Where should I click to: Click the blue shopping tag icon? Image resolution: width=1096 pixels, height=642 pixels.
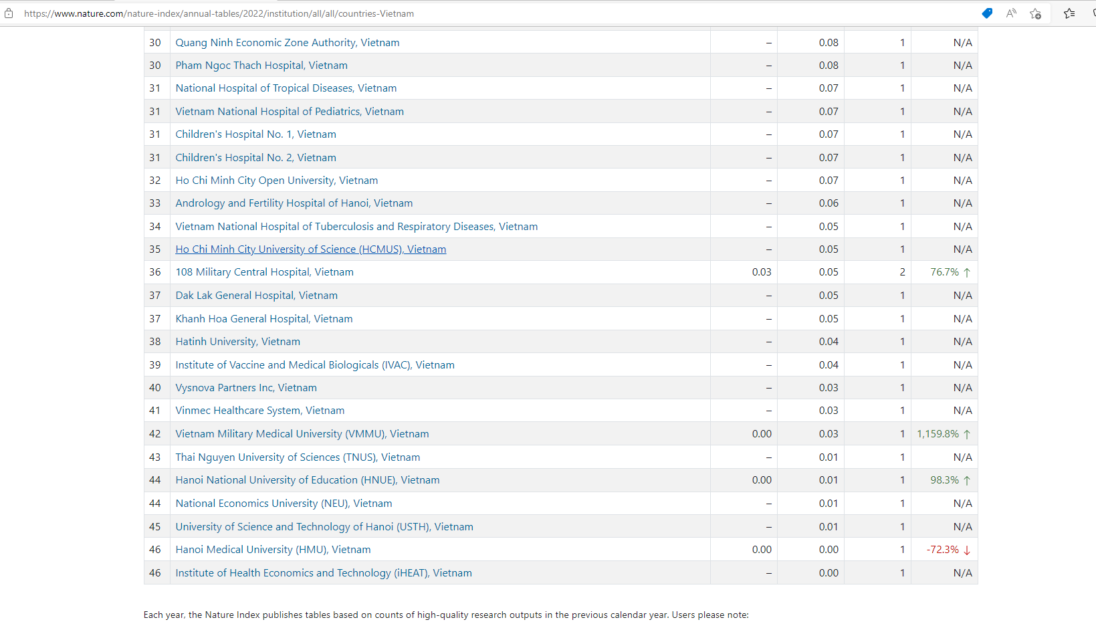[x=987, y=13]
